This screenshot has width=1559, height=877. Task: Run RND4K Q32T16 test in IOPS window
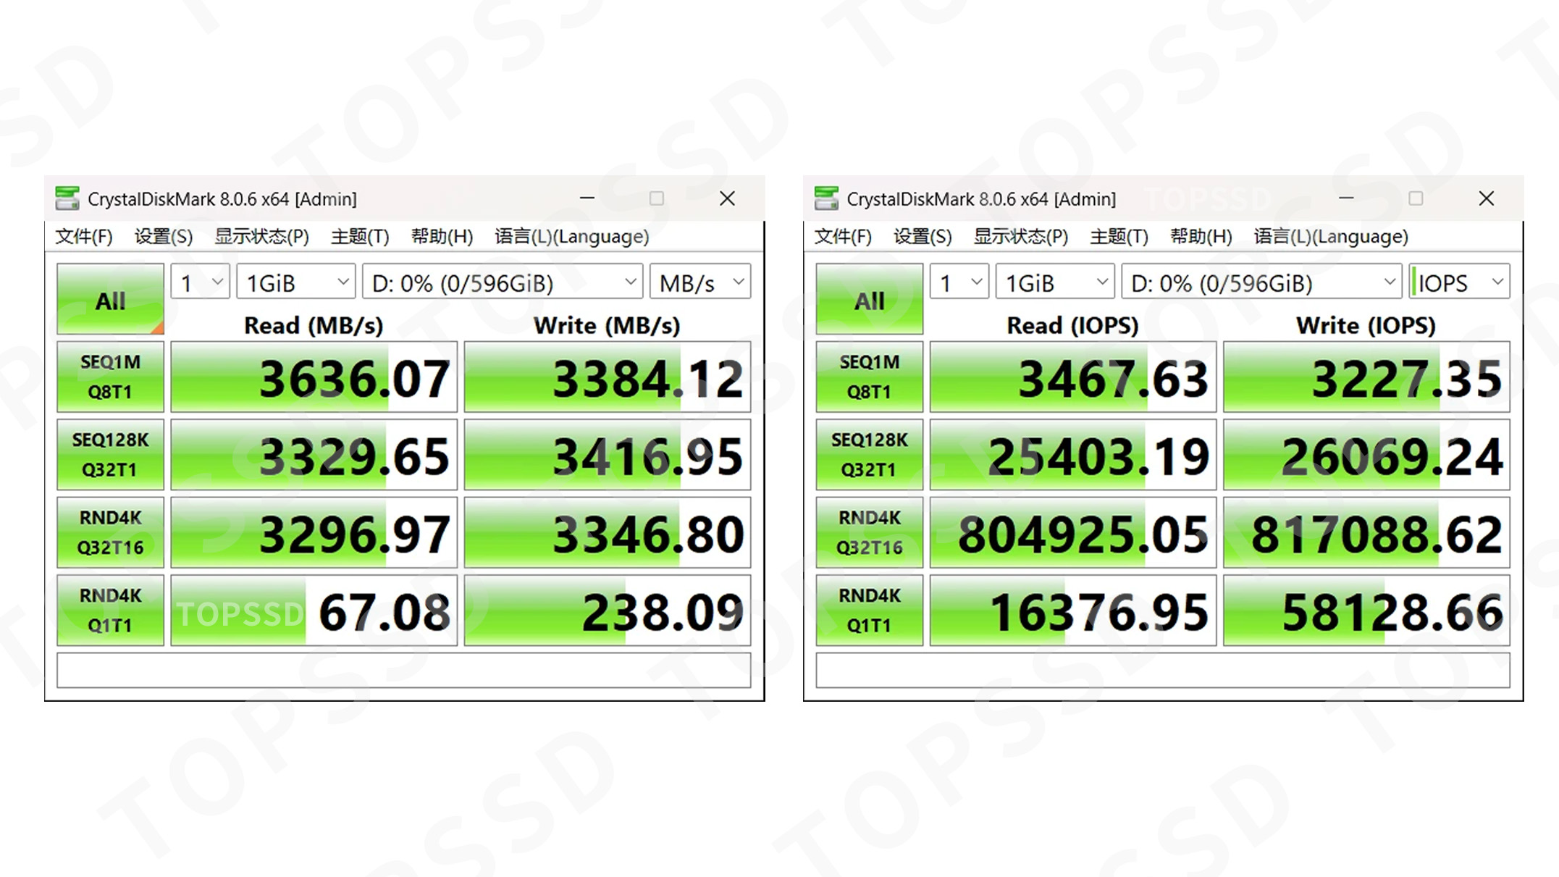(x=870, y=533)
